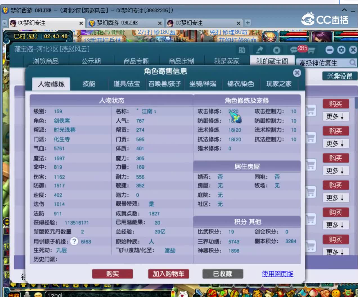
Task: Open 我是卖家 tab
Action: (227, 61)
